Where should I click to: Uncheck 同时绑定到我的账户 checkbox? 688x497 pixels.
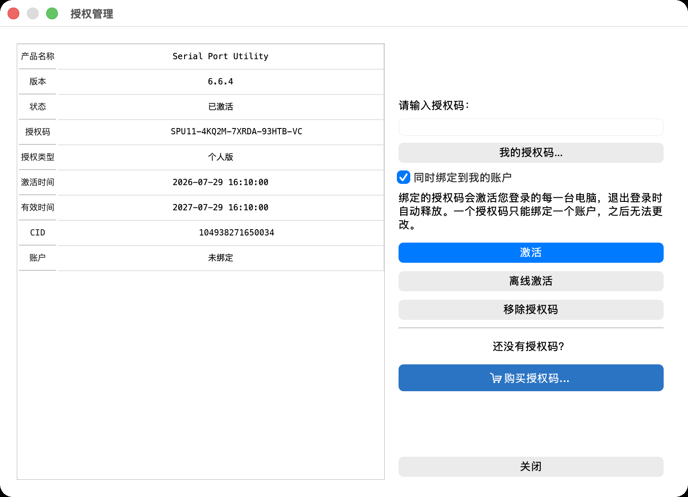click(404, 177)
